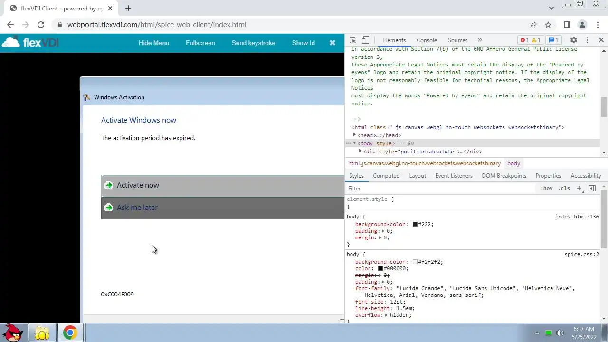Screen dimensions: 608x342
Task: Select the Elements tab
Action: (x=394, y=40)
